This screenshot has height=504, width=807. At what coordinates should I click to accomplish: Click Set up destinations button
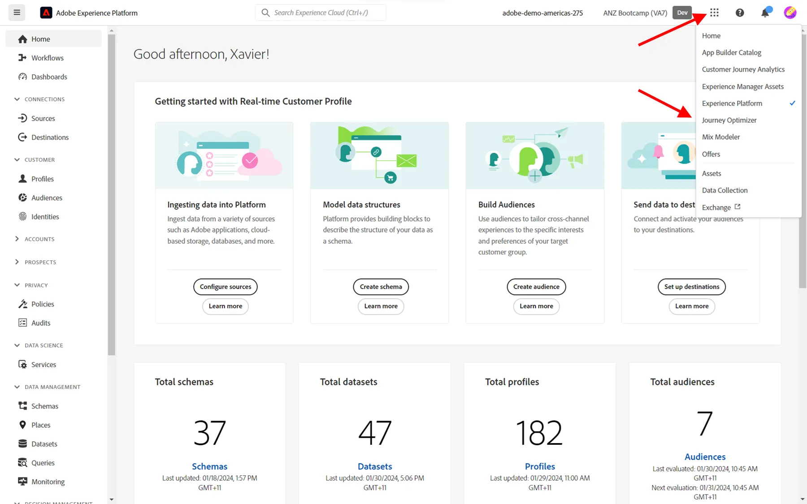pos(692,287)
